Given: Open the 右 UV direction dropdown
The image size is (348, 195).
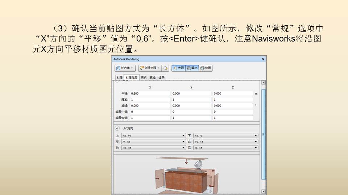Looking at the screenshot, I should tap(226, 142).
